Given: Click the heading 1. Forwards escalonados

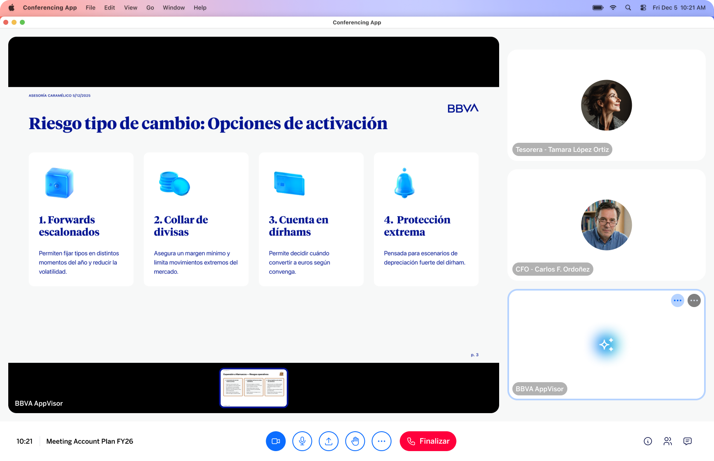Looking at the screenshot, I should click(69, 226).
